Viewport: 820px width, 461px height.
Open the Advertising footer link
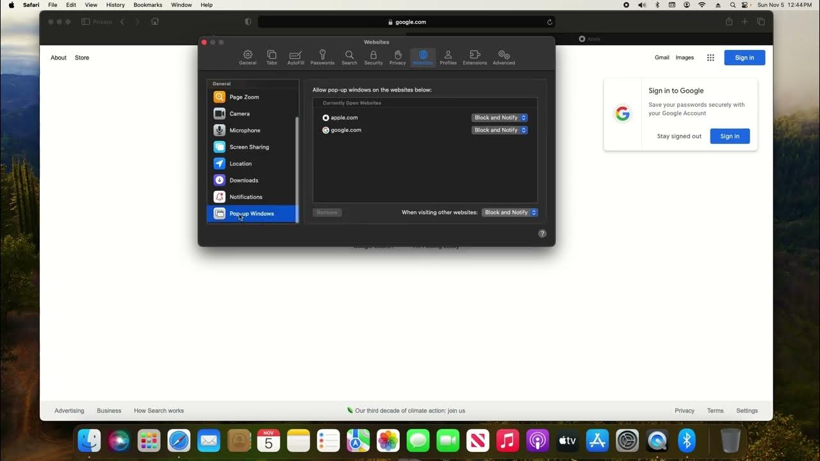coord(69,411)
